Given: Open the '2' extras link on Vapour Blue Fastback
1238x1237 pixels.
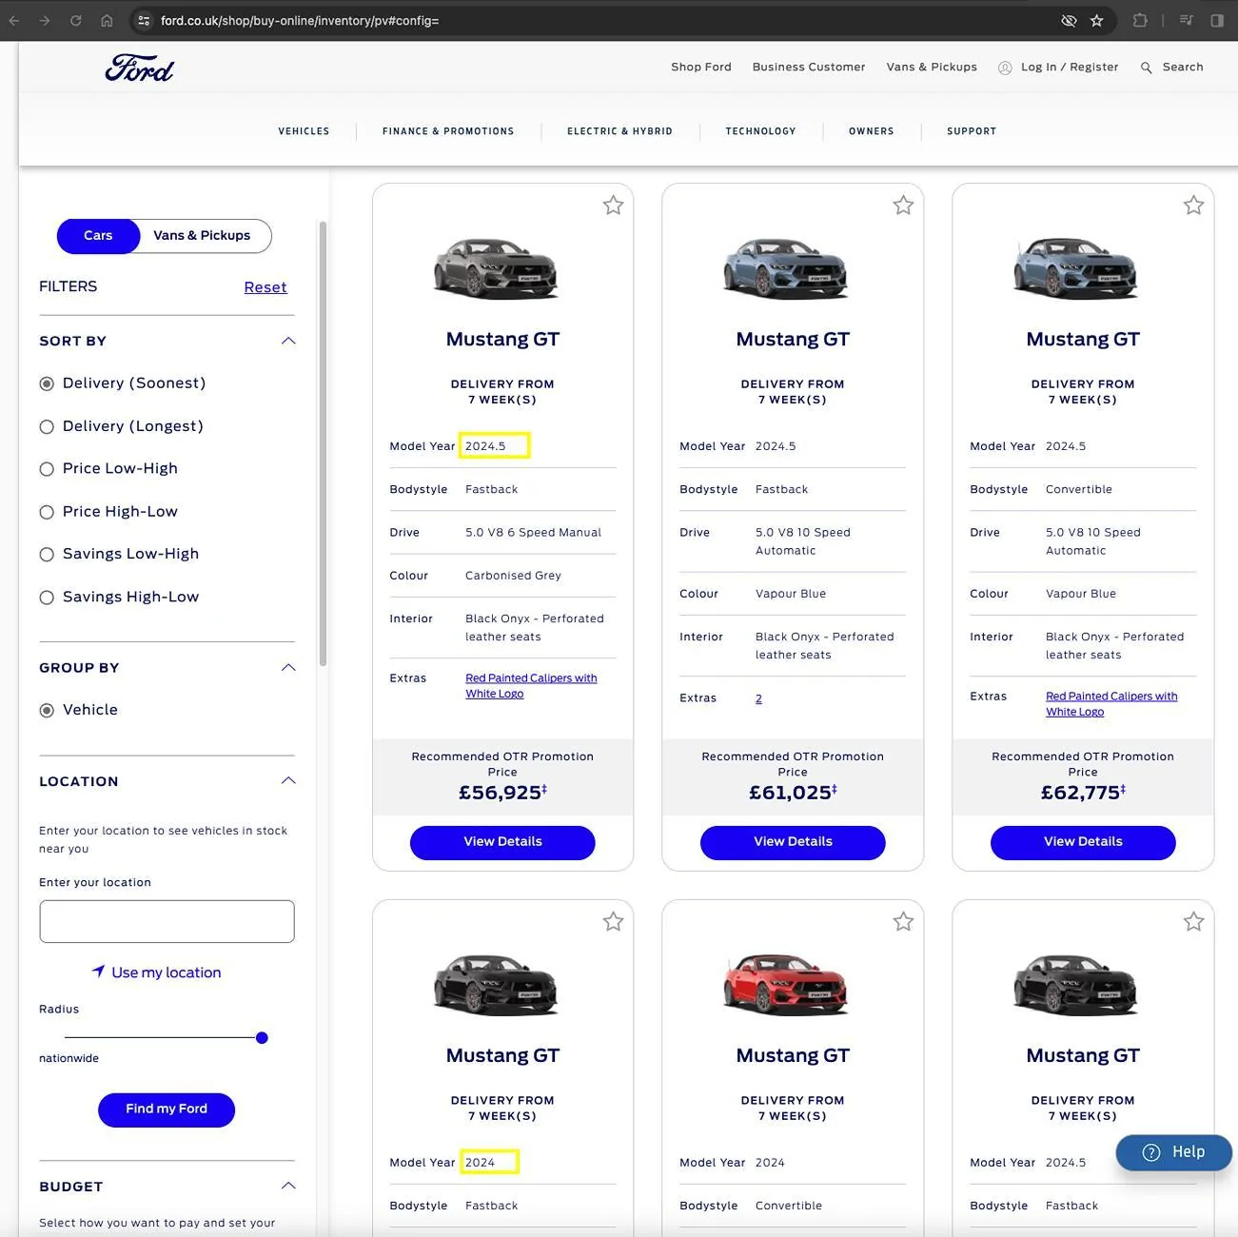Looking at the screenshot, I should click(758, 698).
